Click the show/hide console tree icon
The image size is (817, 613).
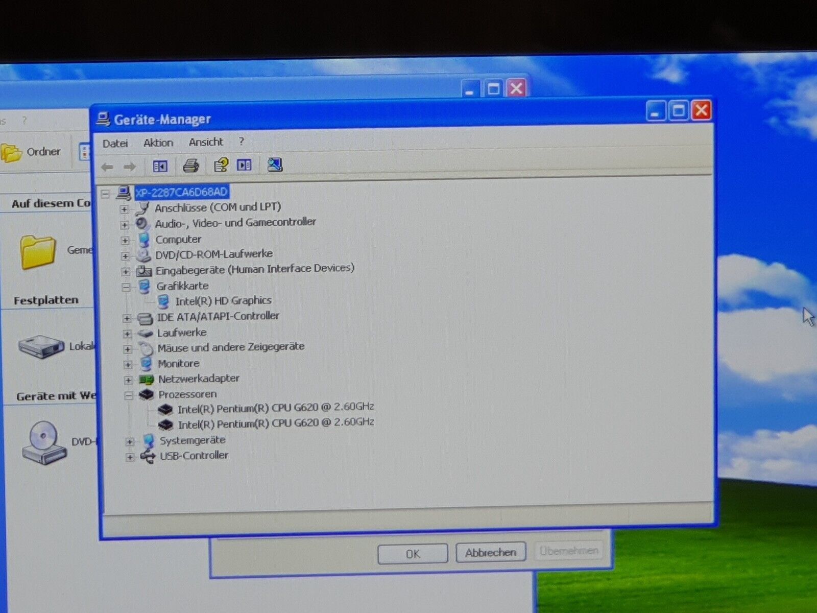tap(160, 166)
